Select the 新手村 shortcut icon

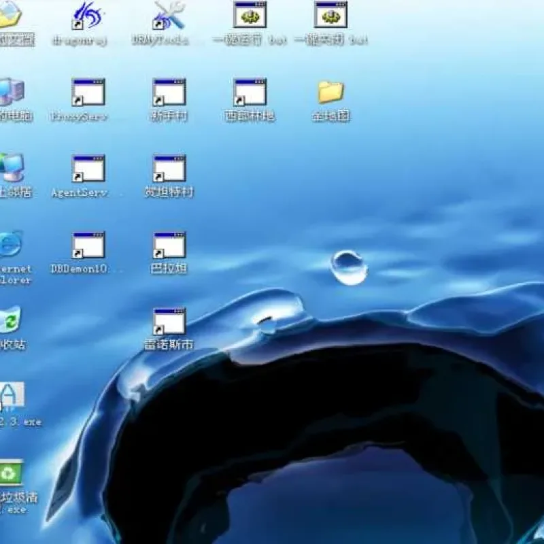click(169, 92)
